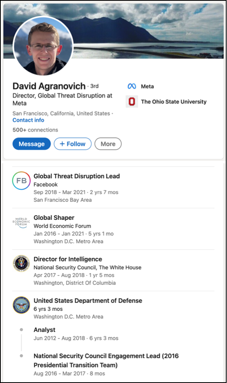Click the Meta company name link
This screenshot has width=227, height=383.
click(x=147, y=86)
